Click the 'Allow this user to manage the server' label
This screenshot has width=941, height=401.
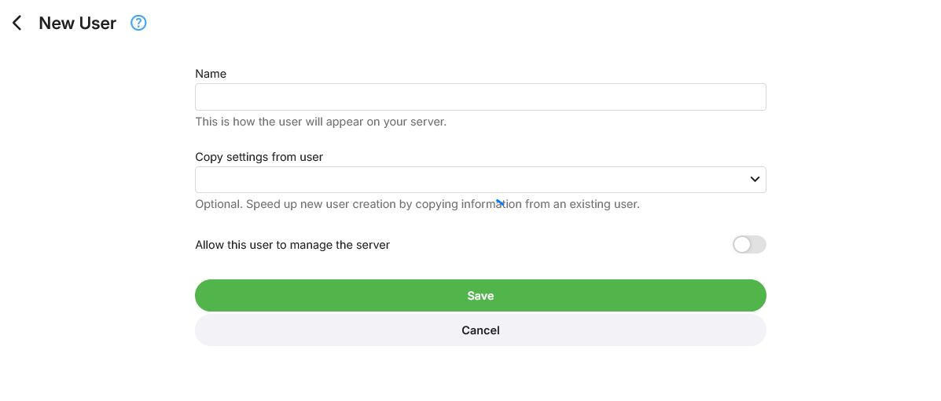click(292, 245)
